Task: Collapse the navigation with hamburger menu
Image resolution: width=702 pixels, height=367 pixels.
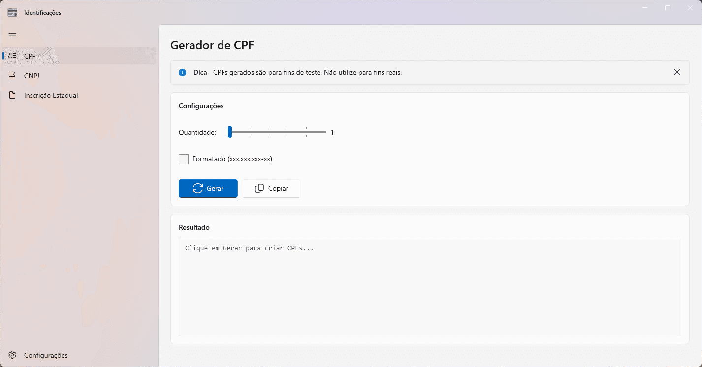Action: point(12,36)
